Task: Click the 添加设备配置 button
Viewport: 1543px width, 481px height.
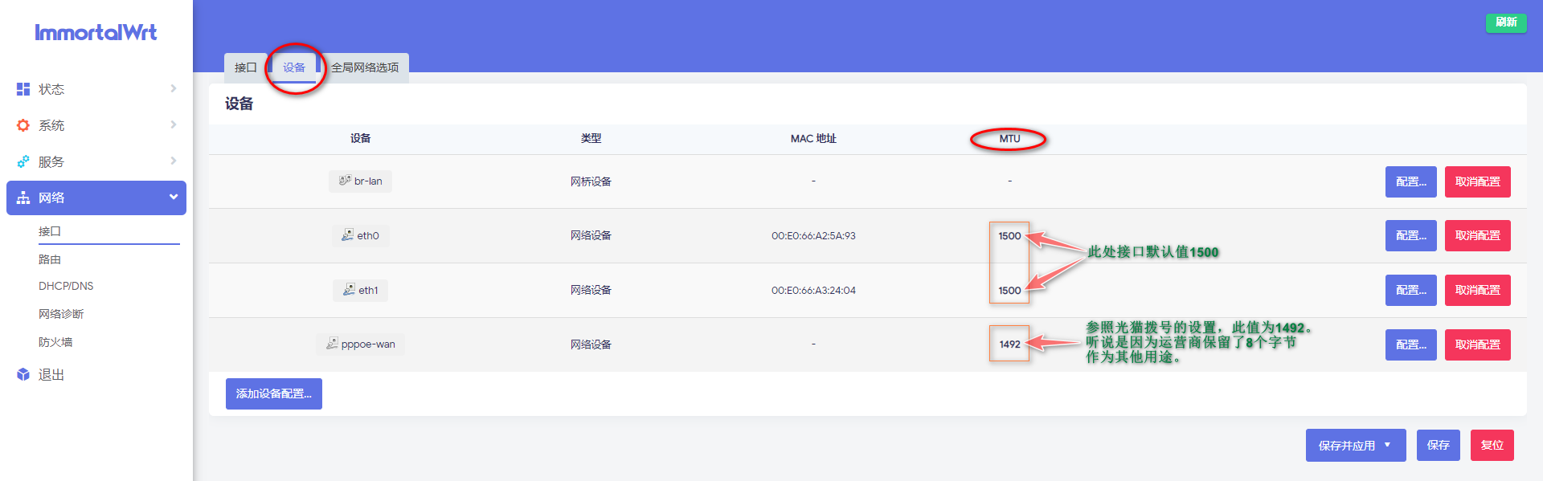Action: (273, 393)
